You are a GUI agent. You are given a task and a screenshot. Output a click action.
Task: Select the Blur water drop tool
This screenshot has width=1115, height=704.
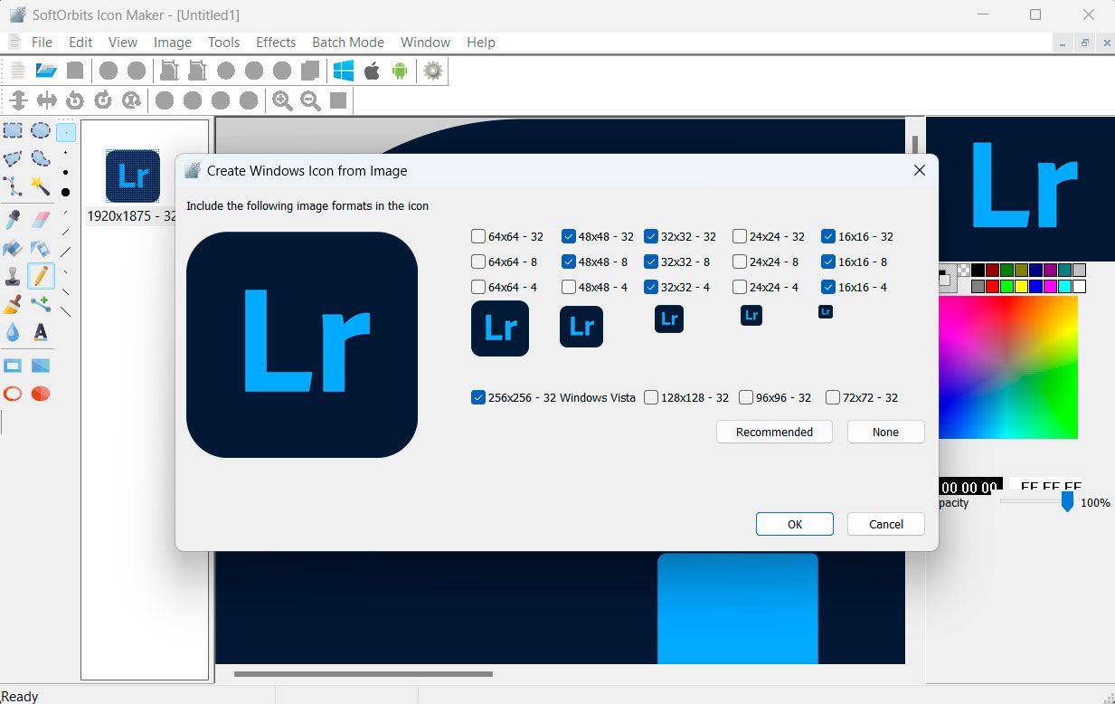tap(13, 332)
